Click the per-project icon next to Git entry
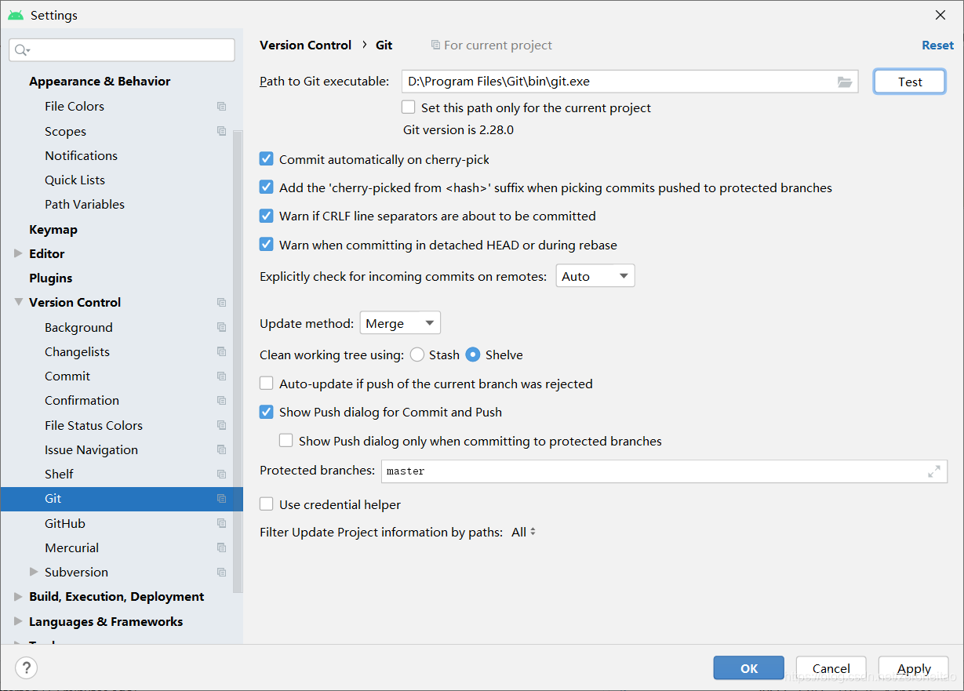Screen dimensions: 964x691 point(220,499)
